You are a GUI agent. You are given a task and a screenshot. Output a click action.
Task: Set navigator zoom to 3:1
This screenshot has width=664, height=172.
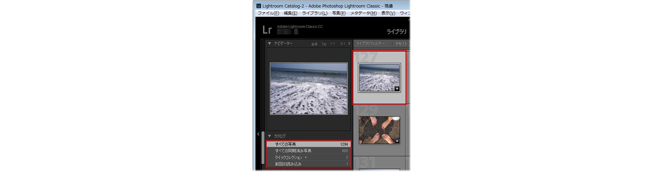click(343, 44)
